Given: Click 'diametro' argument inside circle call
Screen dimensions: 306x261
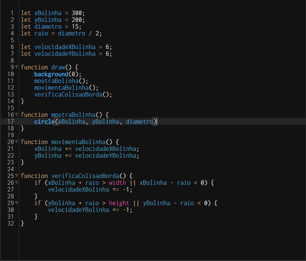Looking at the screenshot, I should [139, 121].
